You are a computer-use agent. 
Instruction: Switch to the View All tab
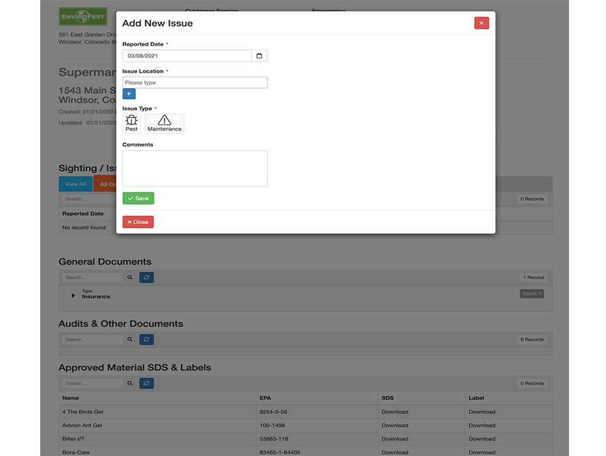[75, 184]
